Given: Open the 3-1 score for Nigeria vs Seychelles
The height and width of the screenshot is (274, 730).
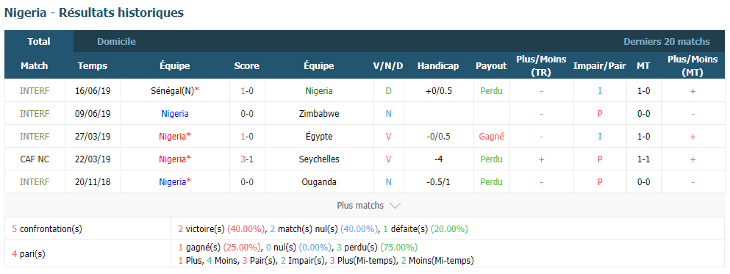Looking at the screenshot, I should [247, 159].
